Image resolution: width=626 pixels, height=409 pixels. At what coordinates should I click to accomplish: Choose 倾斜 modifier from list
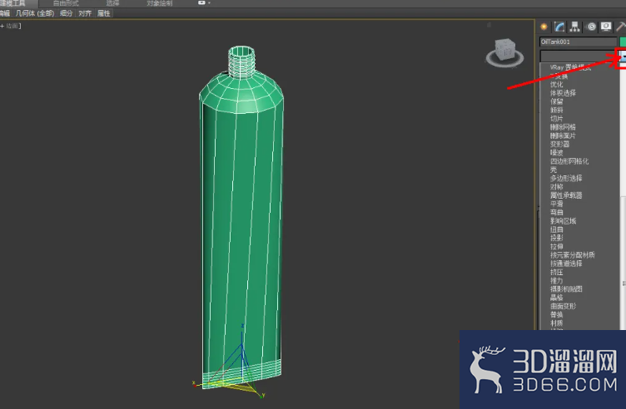pos(557,110)
